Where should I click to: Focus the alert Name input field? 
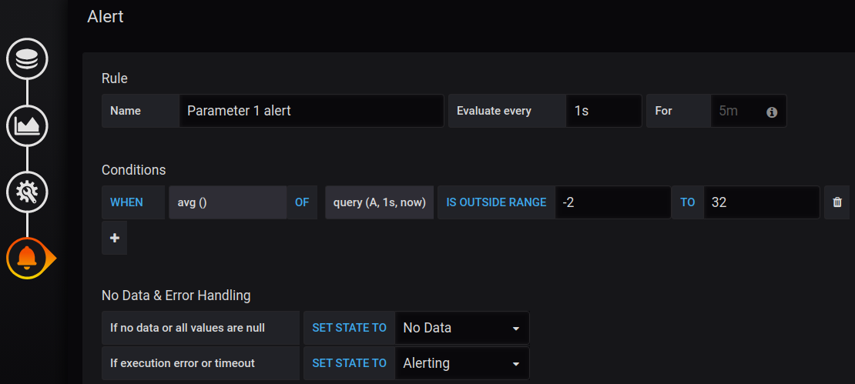311,111
